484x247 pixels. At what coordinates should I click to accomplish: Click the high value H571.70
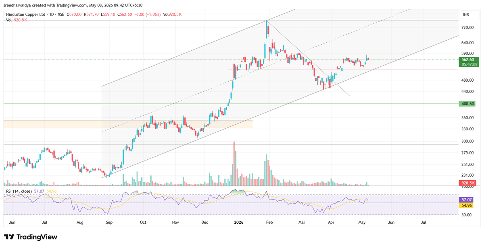pyautogui.click(x=91, y=14)
